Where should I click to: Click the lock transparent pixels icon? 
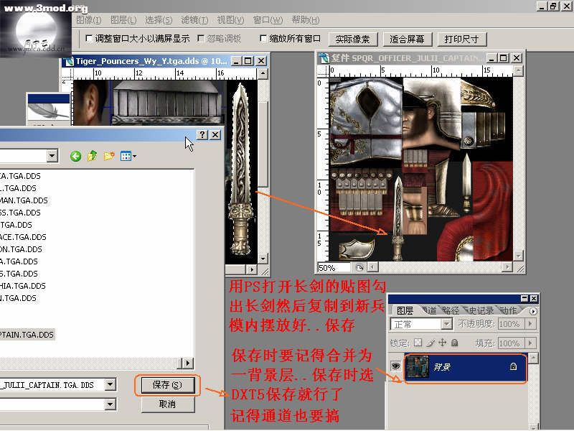click(x=418, y=343)
